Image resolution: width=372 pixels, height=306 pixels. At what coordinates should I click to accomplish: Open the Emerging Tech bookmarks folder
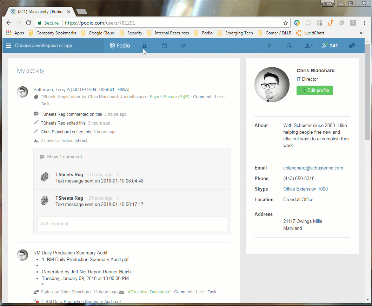[235, 33]
